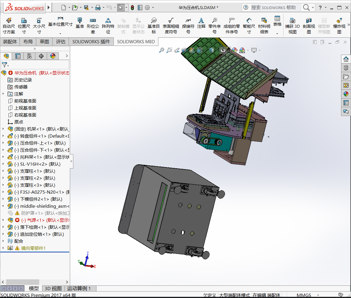Viewport: 351px width, 298px height.
Task: Toggle Large Assembly Mode (大型装配体模式) in status bar
Action: [234, 295]
